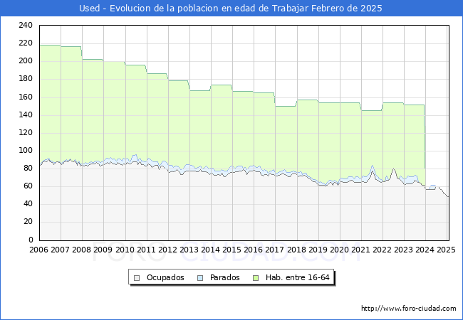Click the 100 y-axis value
This screenshot has height=320, width=463.
26,151
